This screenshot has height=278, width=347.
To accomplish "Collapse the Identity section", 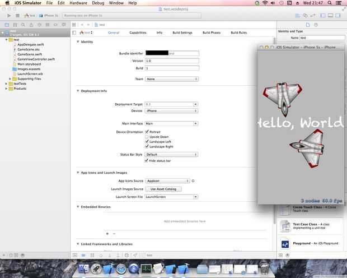I will point(78,41).
